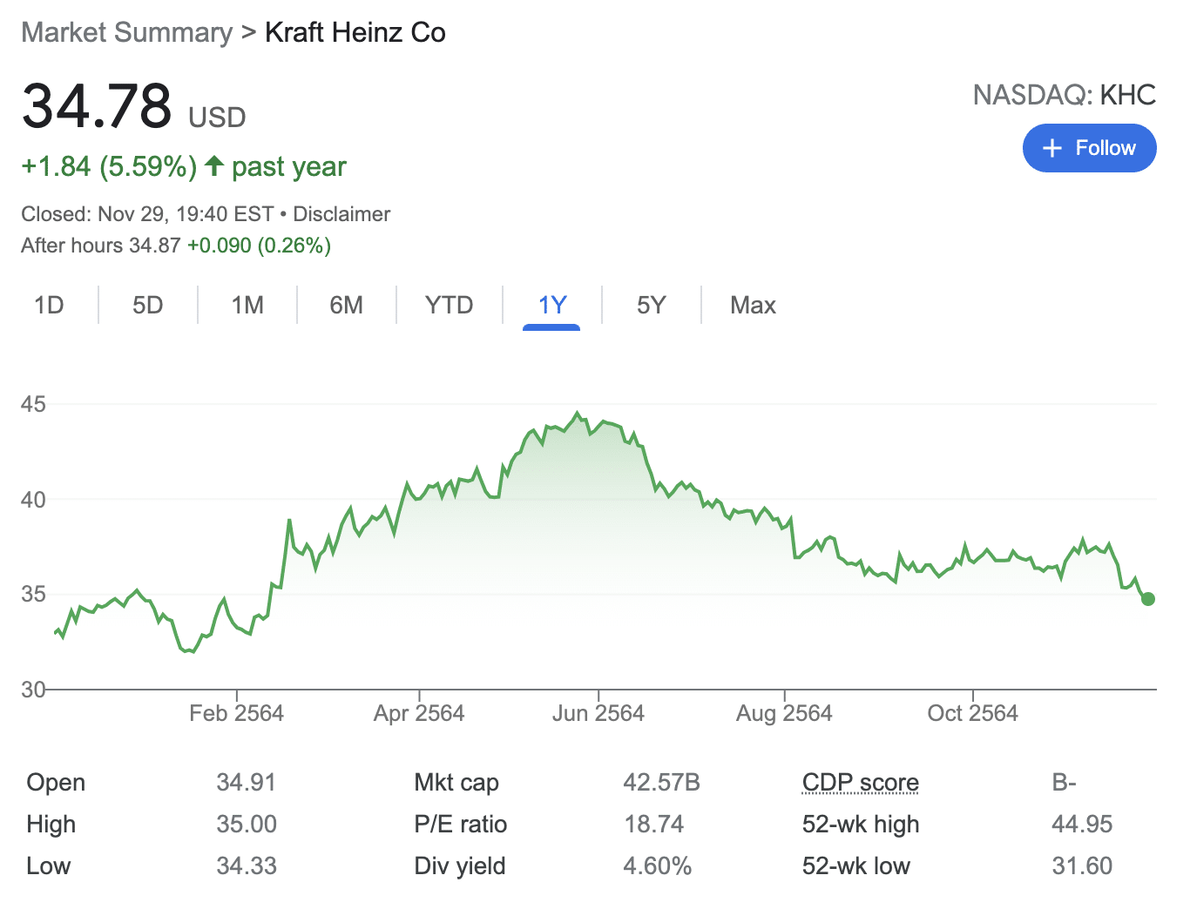Screen dimensions: 1190x909
Task: Select the 6M chart view
Action: click(x=347, y=305)
